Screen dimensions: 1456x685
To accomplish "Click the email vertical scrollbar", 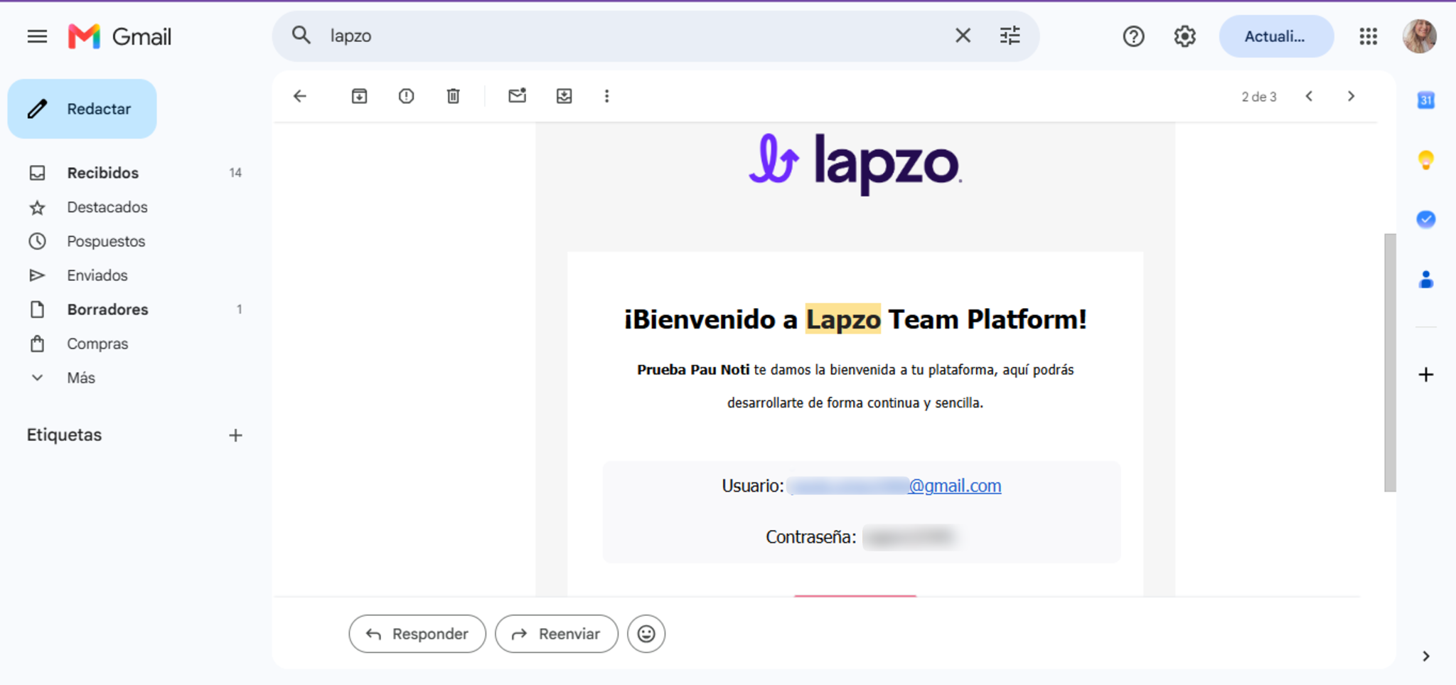I will [1390, 362].
